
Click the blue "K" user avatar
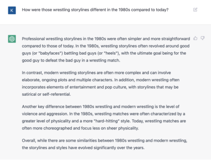[x=12, y=10]
